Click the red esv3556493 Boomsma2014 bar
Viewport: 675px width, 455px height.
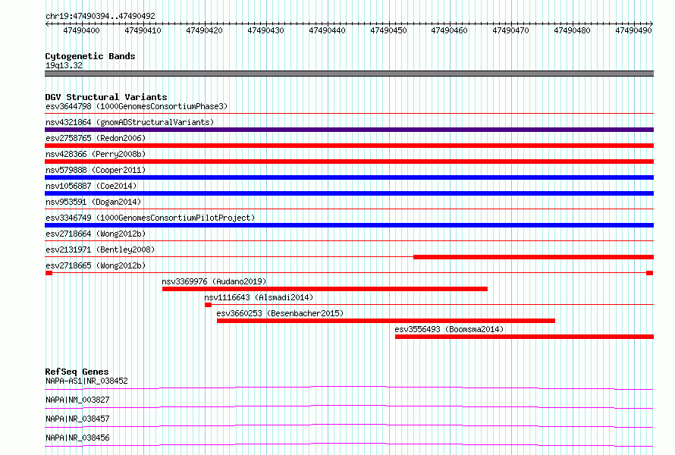tap(524, 337)
